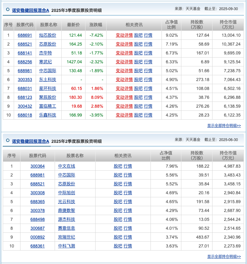This screenshot has width=247, height=264.
Task: Select holdings value 4,987.83 cell
Action: 228,166
